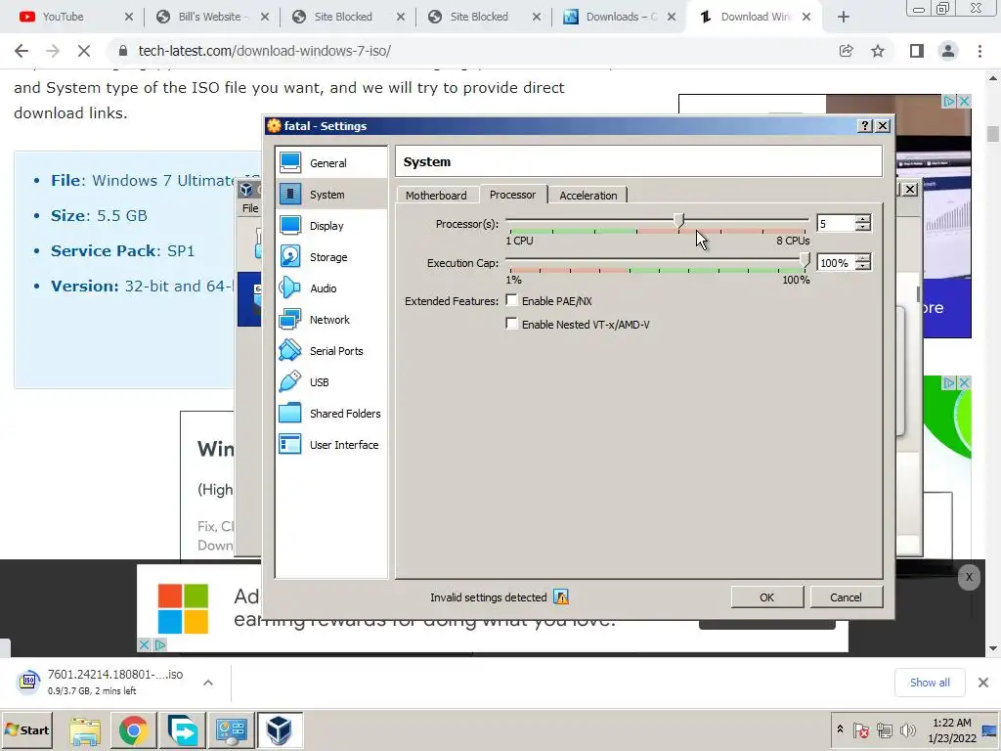Open the Display settings category
This screenshot has height=751, width=1001.
[x=330, y=226]
